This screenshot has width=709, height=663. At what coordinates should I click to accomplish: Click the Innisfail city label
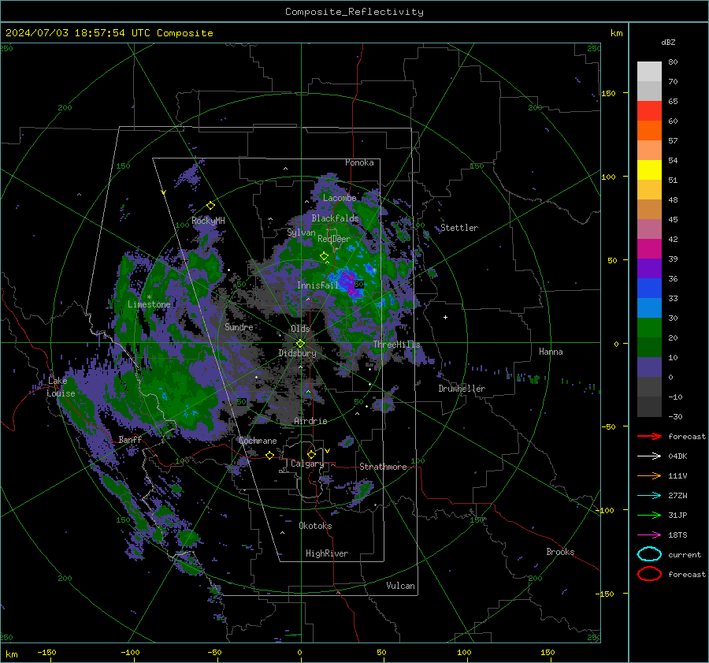317,285
